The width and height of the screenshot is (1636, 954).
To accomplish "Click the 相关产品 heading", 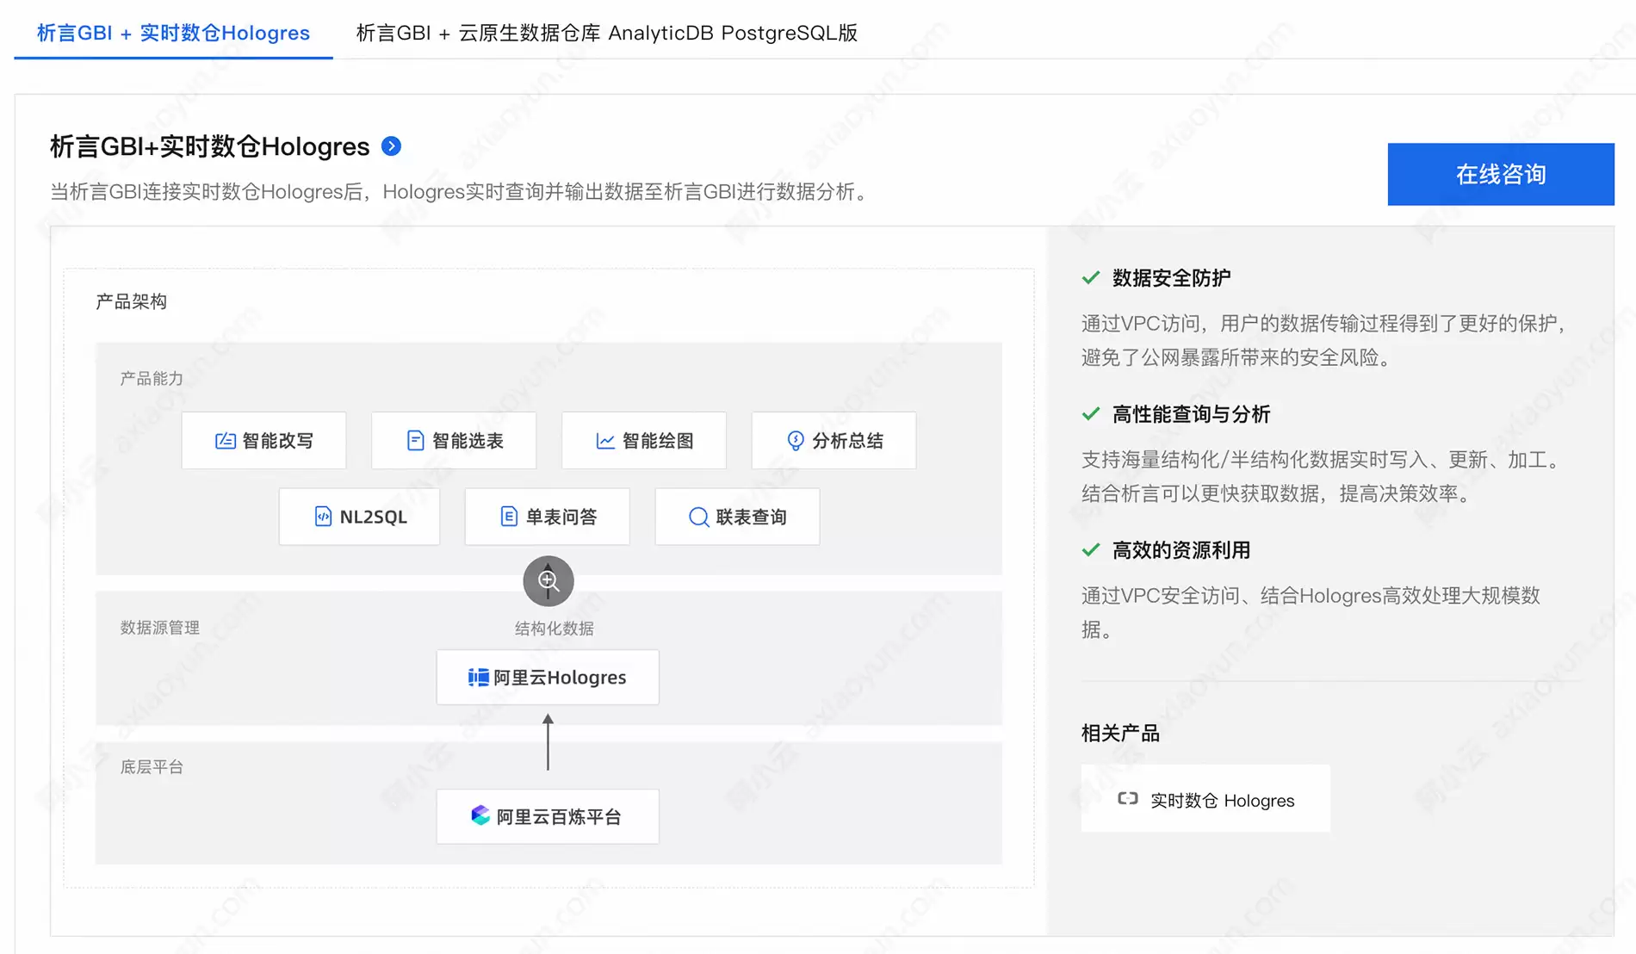I will [x=1120, y=734].
